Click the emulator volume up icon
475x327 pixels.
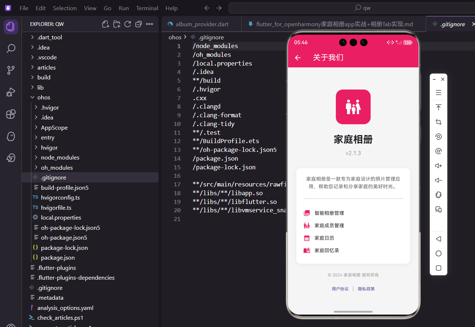(439, 166)
